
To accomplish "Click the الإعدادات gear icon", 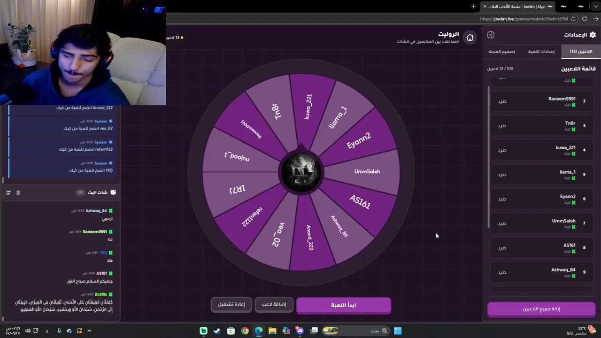I will pyautogui.click(x=593, y=35).
